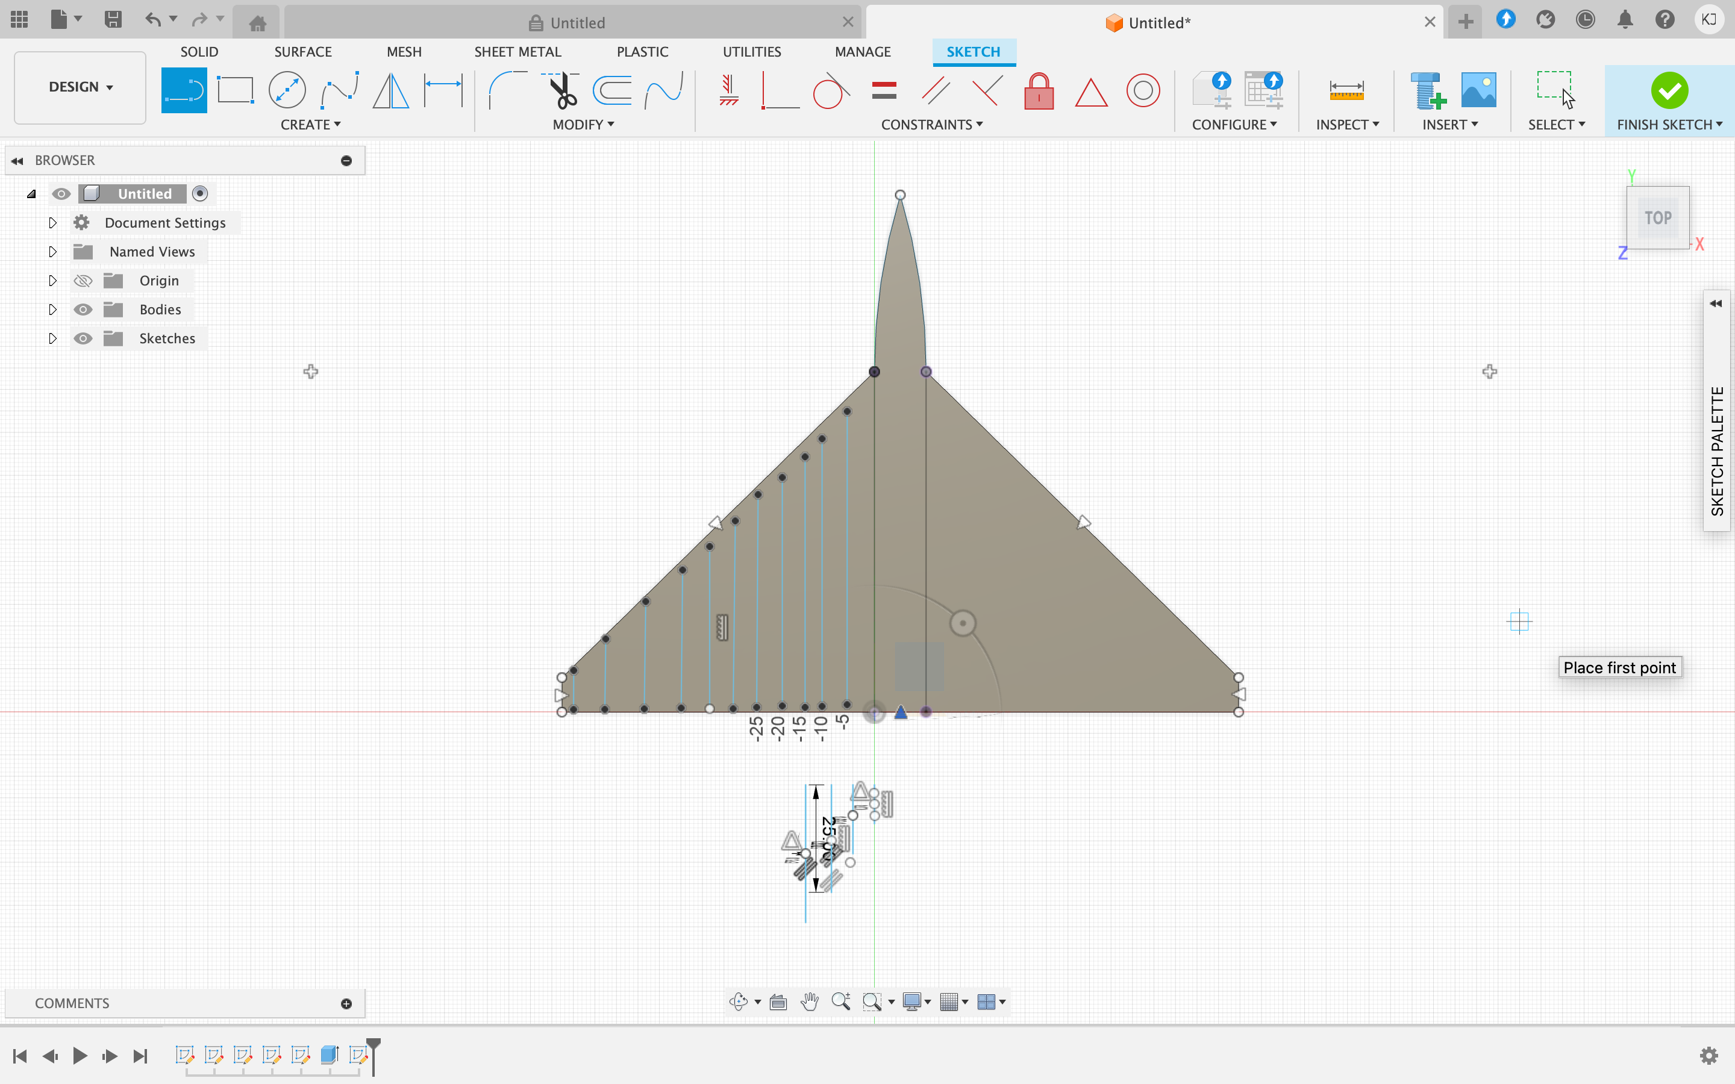Open the notifications bell
Image resolution: width=1735 pixels, height=1084 pixels.
[x=1625, y=20]
